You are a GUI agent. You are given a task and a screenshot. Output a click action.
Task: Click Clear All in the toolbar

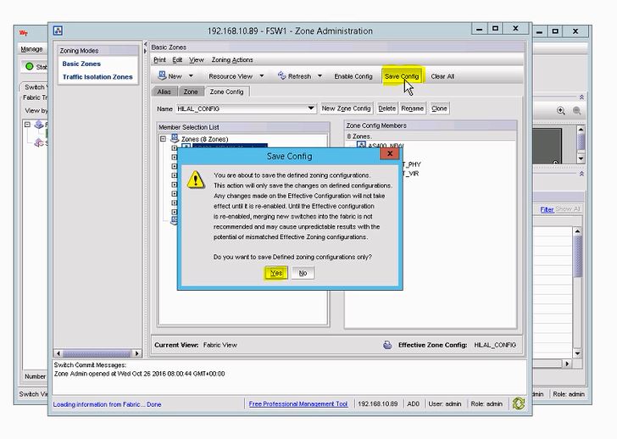point(442,76)
